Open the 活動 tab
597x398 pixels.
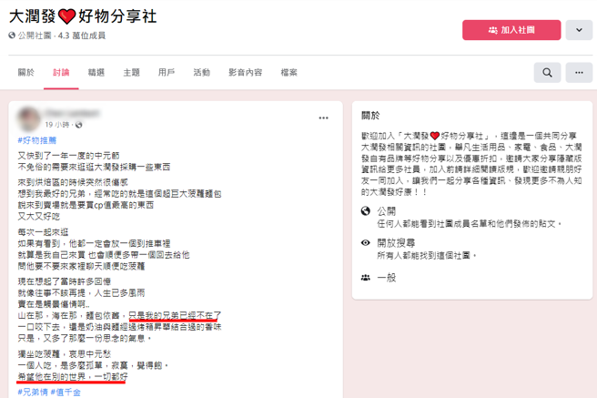[201, 72]
